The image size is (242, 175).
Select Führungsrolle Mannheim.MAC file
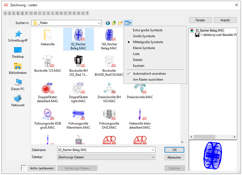79,119
